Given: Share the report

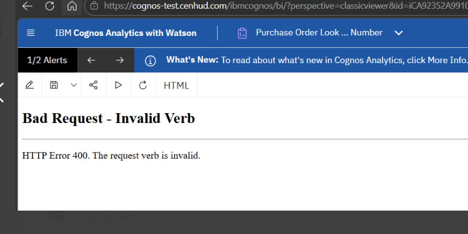Looking at the screenshot, I should (93, 85).
